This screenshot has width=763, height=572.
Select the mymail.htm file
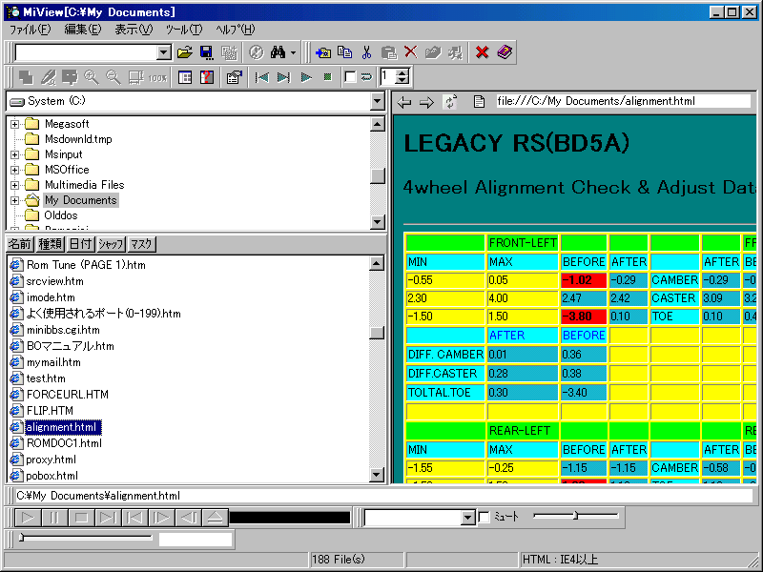coord(53,362)
